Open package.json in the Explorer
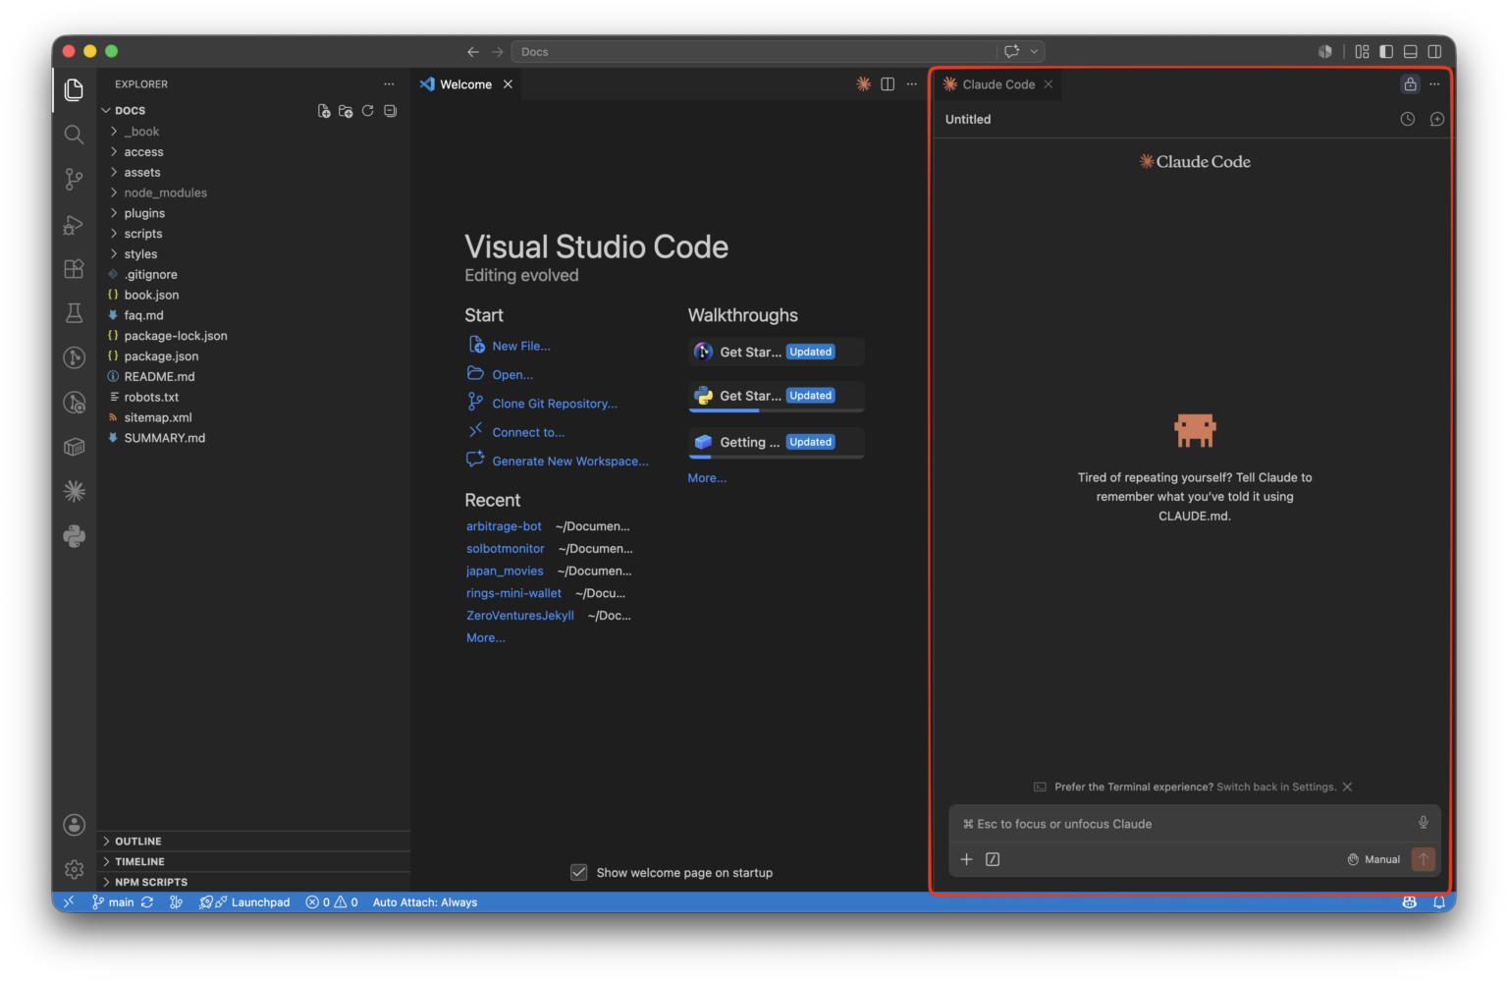The image size is (1508, 981). point(253,356)
